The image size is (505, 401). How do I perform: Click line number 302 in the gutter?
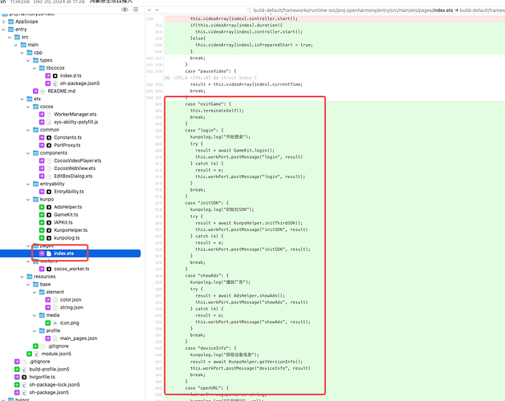(158, 104)
